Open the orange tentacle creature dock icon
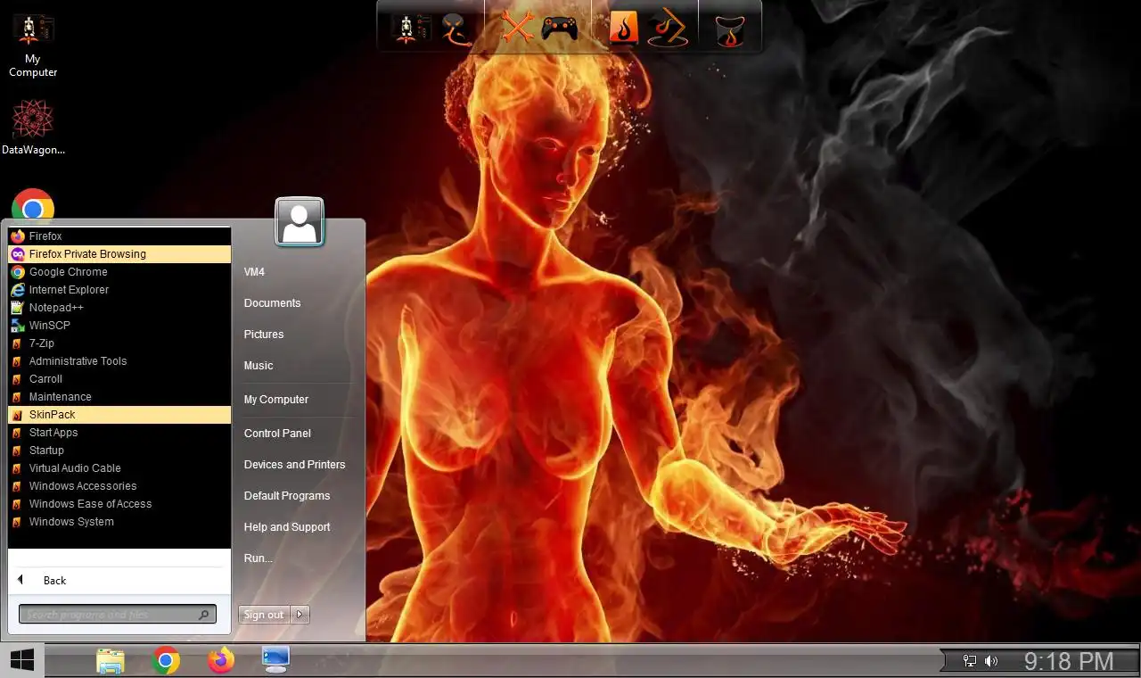 pyautogui.click(x=456, y=29)
